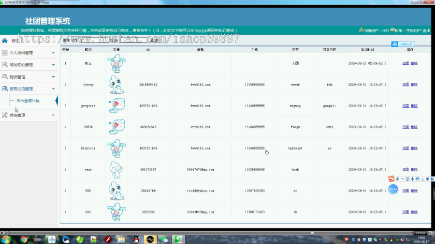435x244 pixels.
Task: Click the 查询 search button
Action: tap(154, 40)
